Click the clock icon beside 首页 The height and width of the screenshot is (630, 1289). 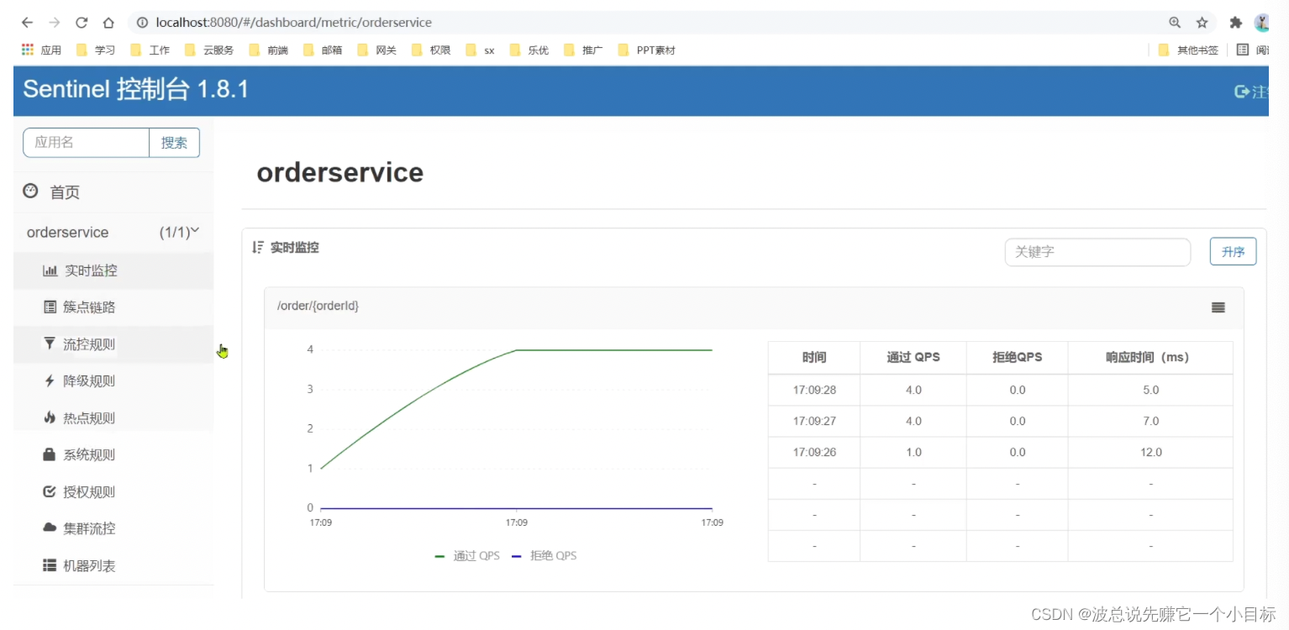30,191
